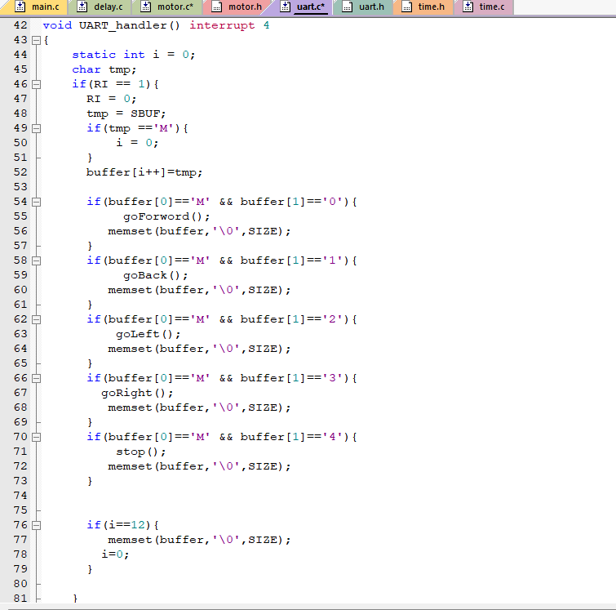The image size is (616, 610).
Task: Click the UART_handler function name
Action: (122, 25)
